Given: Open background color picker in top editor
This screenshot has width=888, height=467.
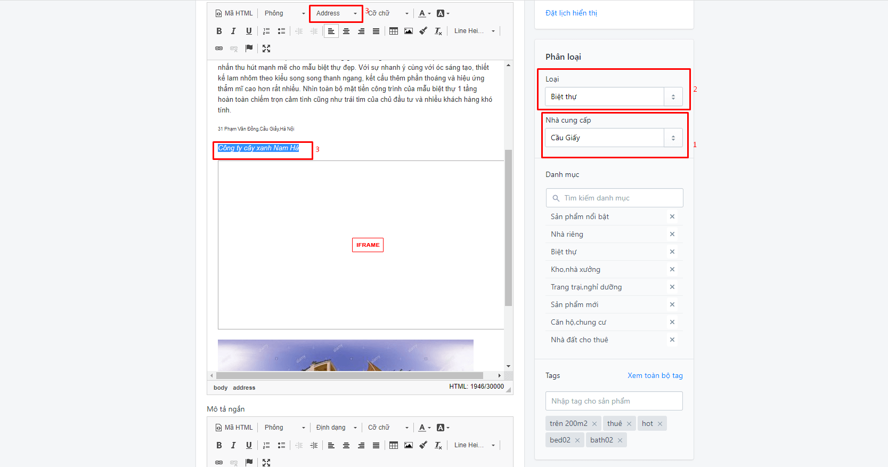Looking at the screenshot, I should click(x=443, y=13).
